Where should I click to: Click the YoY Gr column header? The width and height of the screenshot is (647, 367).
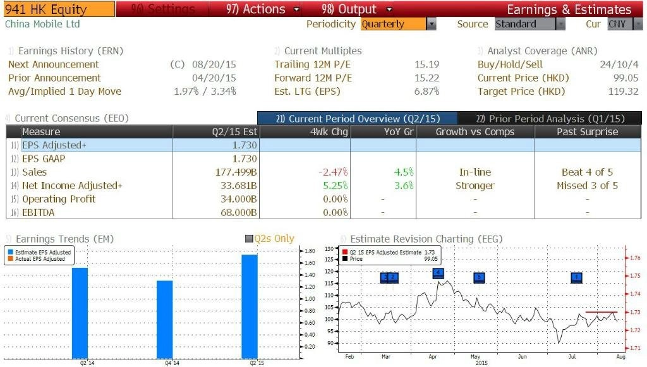pyautogui.click(x=383, y=131)
